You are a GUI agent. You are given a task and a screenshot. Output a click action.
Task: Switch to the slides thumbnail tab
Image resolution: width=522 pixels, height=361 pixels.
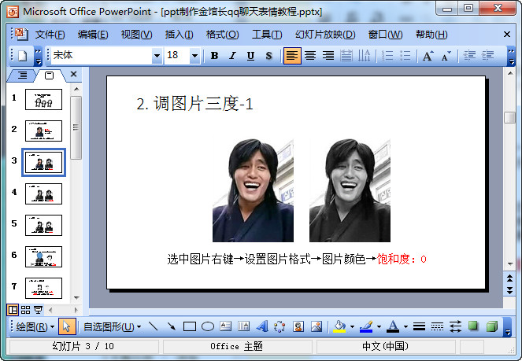pos(49,76)
